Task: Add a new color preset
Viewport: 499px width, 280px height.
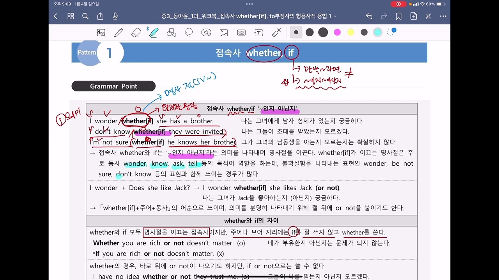Action: click(x=391, y=32)
